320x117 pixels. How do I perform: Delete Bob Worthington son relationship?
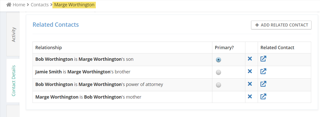(250, 59)
